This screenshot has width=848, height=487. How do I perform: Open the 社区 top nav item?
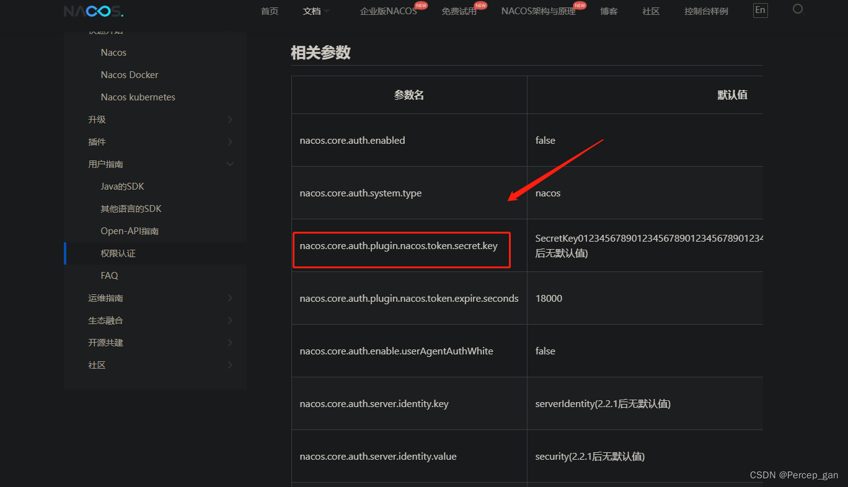(x=651, y=11)
